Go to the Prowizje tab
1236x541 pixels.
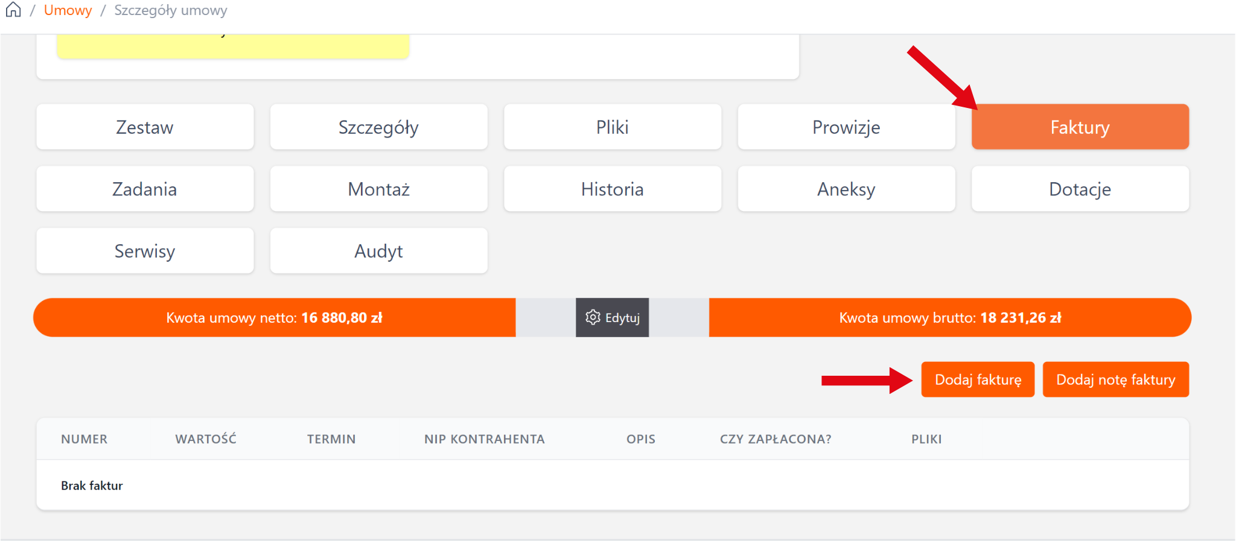coord(846,127)
